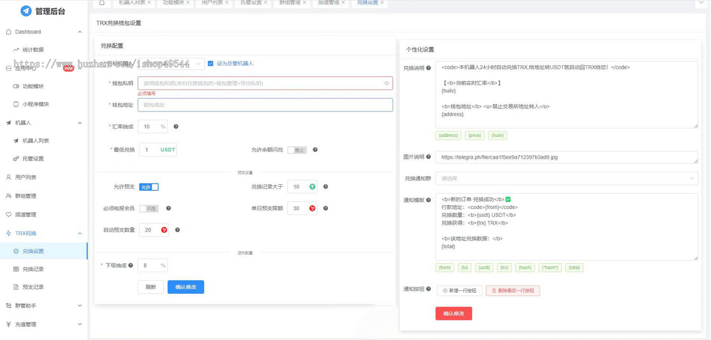Click the eye icon in the wallet private key field
The height and width of the screenshot is (340, 711).
tap(386, 84)
